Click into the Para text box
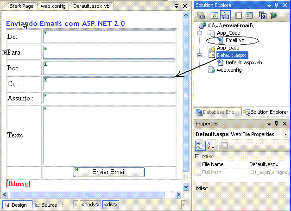291x211 pixels. click(109, 52)
